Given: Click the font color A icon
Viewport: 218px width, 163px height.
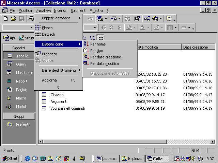Looking at the screenshot, I should [142, 28].
